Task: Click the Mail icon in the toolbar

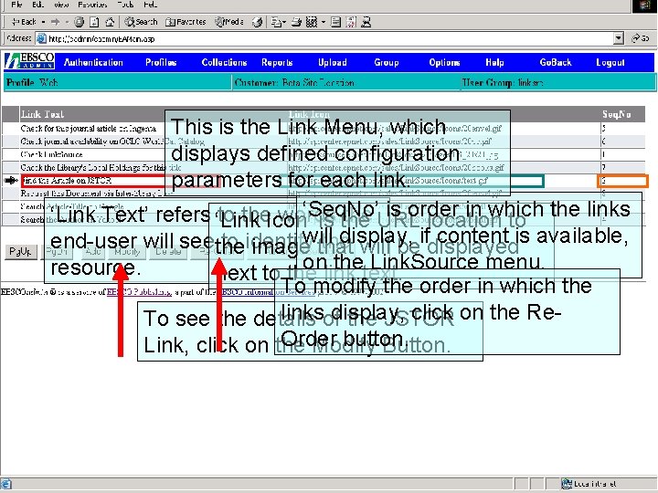Action: [x=276, y=22]
